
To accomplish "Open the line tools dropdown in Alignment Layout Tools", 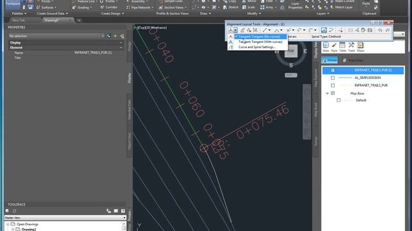I will click(270, 30).
